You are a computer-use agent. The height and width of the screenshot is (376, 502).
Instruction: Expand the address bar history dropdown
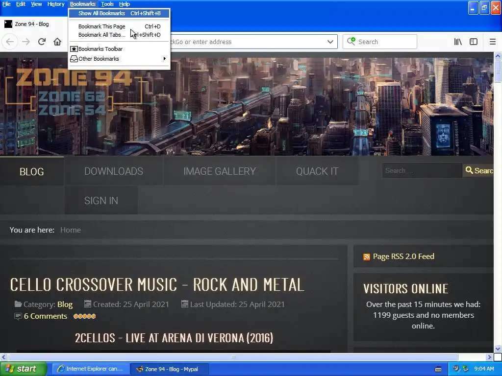330,42
